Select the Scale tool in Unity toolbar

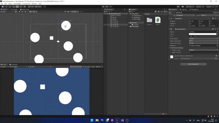[x=14, y=6]
